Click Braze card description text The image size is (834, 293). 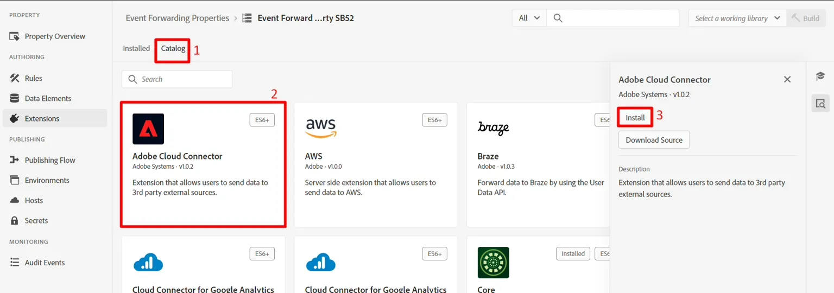pos(541,188)
